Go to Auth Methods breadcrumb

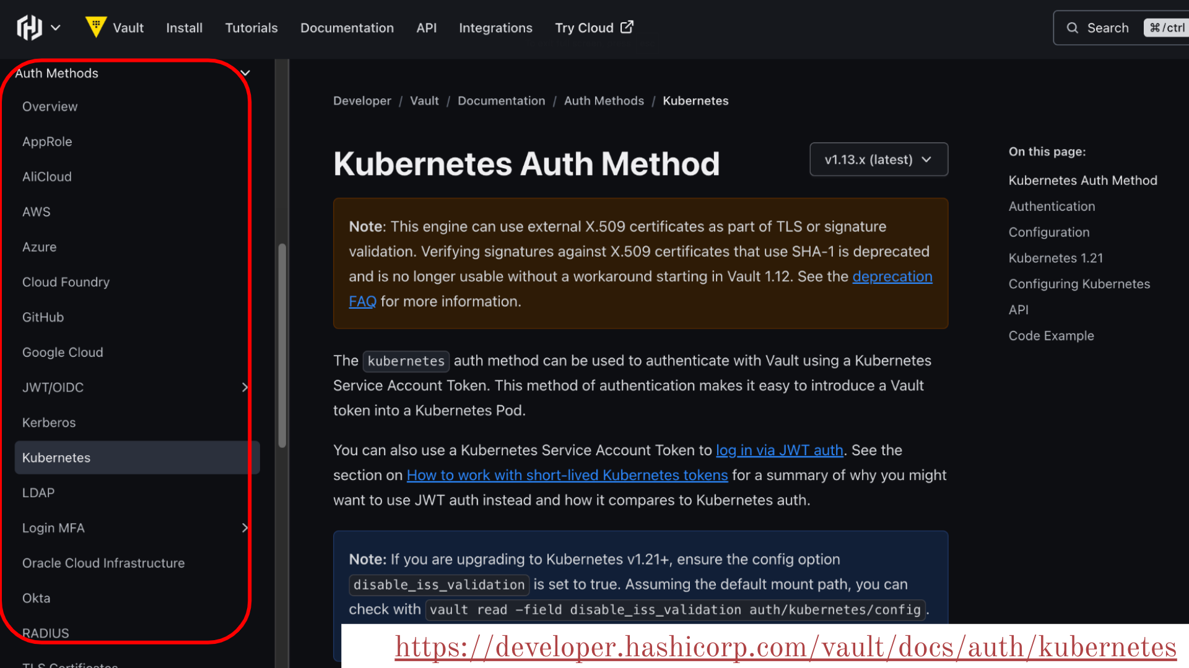click(604, 101)
